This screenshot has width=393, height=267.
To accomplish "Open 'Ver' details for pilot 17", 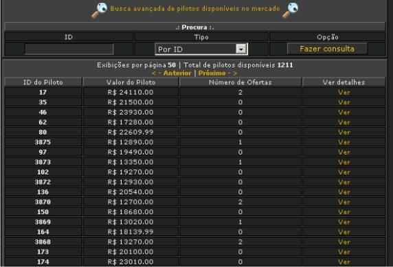I will 344,93.
